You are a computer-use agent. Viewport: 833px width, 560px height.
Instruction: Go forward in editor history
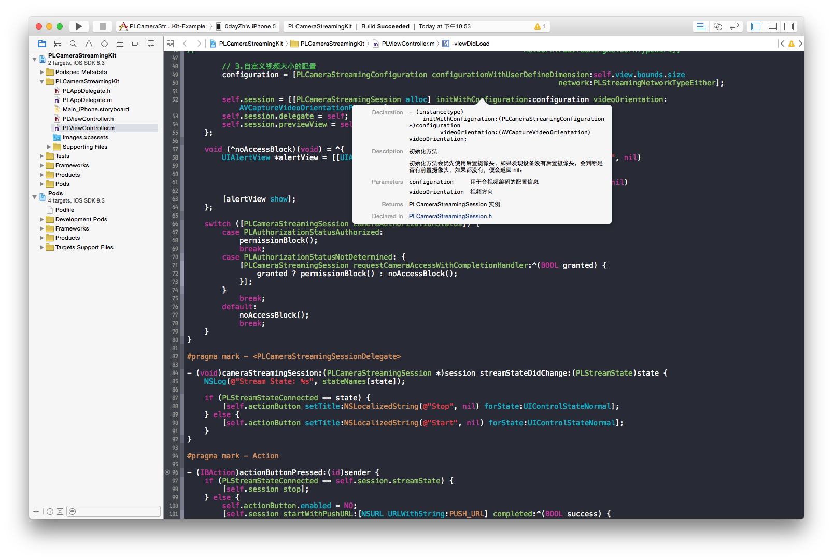(199, 44)
